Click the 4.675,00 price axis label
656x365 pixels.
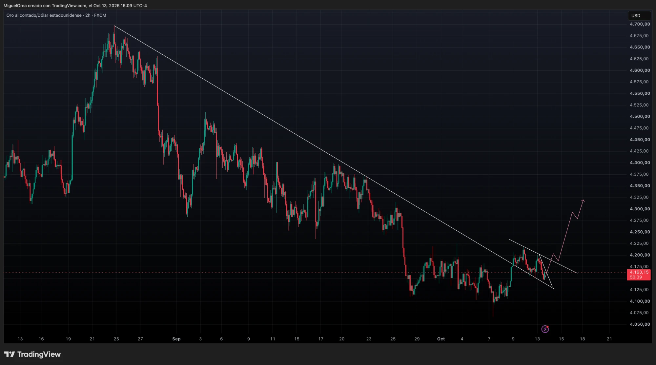pos(639,36)
